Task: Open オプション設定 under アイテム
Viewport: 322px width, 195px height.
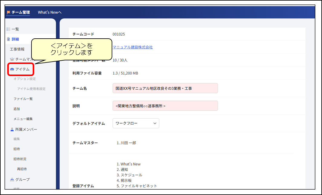Action: click(25, 79)
